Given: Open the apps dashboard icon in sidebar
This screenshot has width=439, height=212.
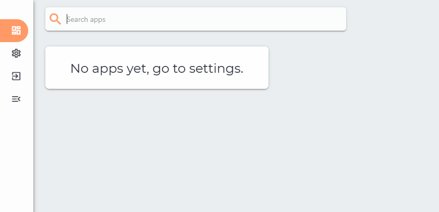Looking at the screenshot, I should click(16, 31).
